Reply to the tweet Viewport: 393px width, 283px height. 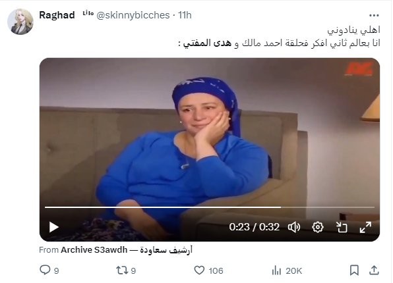49,270
